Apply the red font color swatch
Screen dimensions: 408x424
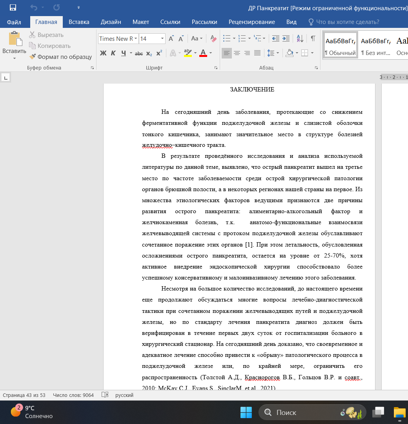(x=203, y=53)
